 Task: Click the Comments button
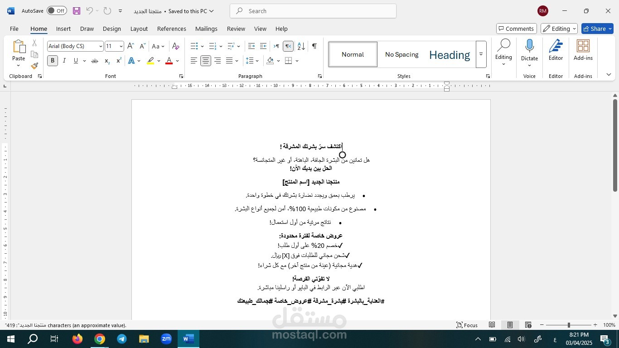[x=517, y=29]
